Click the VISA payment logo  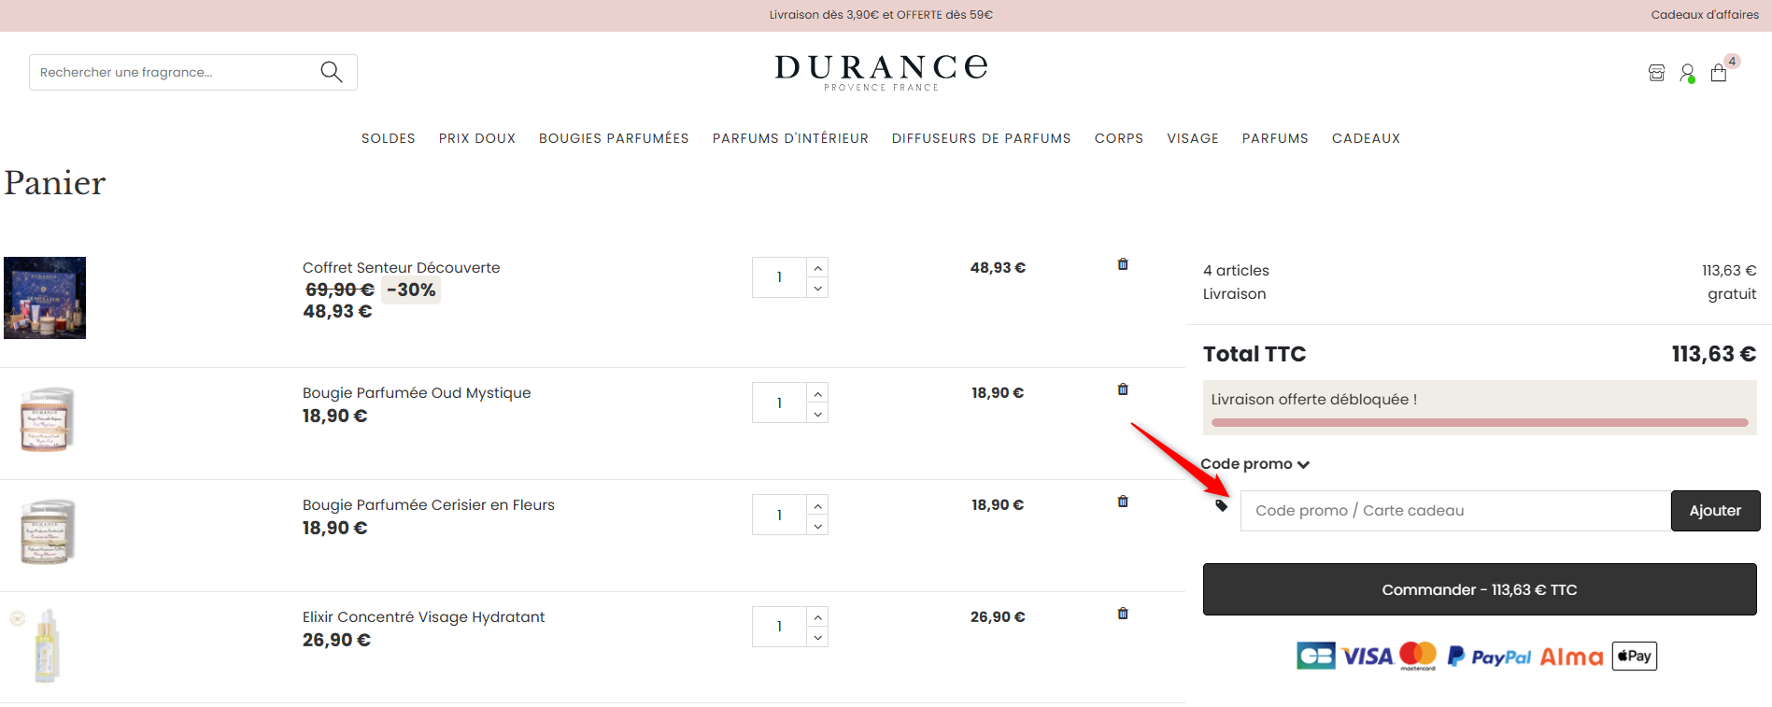click(1368, 657)
